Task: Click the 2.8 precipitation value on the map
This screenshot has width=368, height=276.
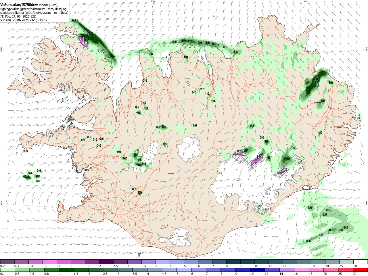Action: pos(315,79)
